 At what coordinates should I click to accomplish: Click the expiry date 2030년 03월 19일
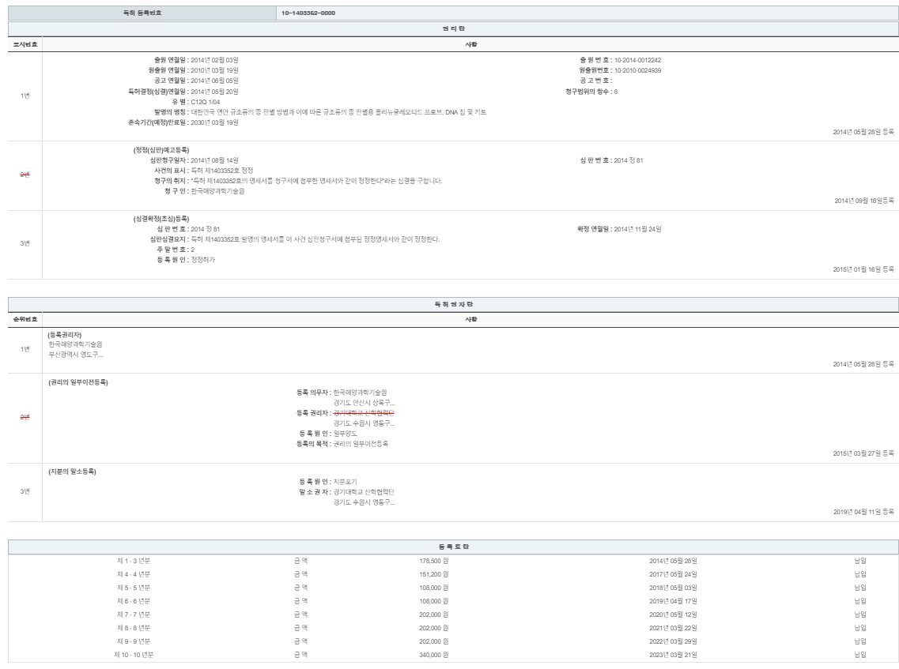tap(214, 122)
